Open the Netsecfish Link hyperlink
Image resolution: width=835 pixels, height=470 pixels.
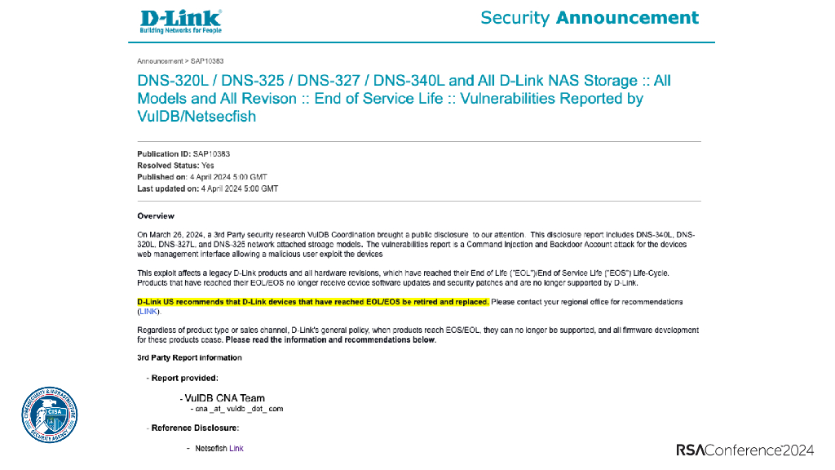[x=236, y=448]
